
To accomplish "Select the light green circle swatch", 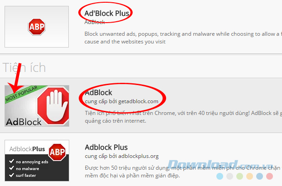I will [x=239, y=176].
